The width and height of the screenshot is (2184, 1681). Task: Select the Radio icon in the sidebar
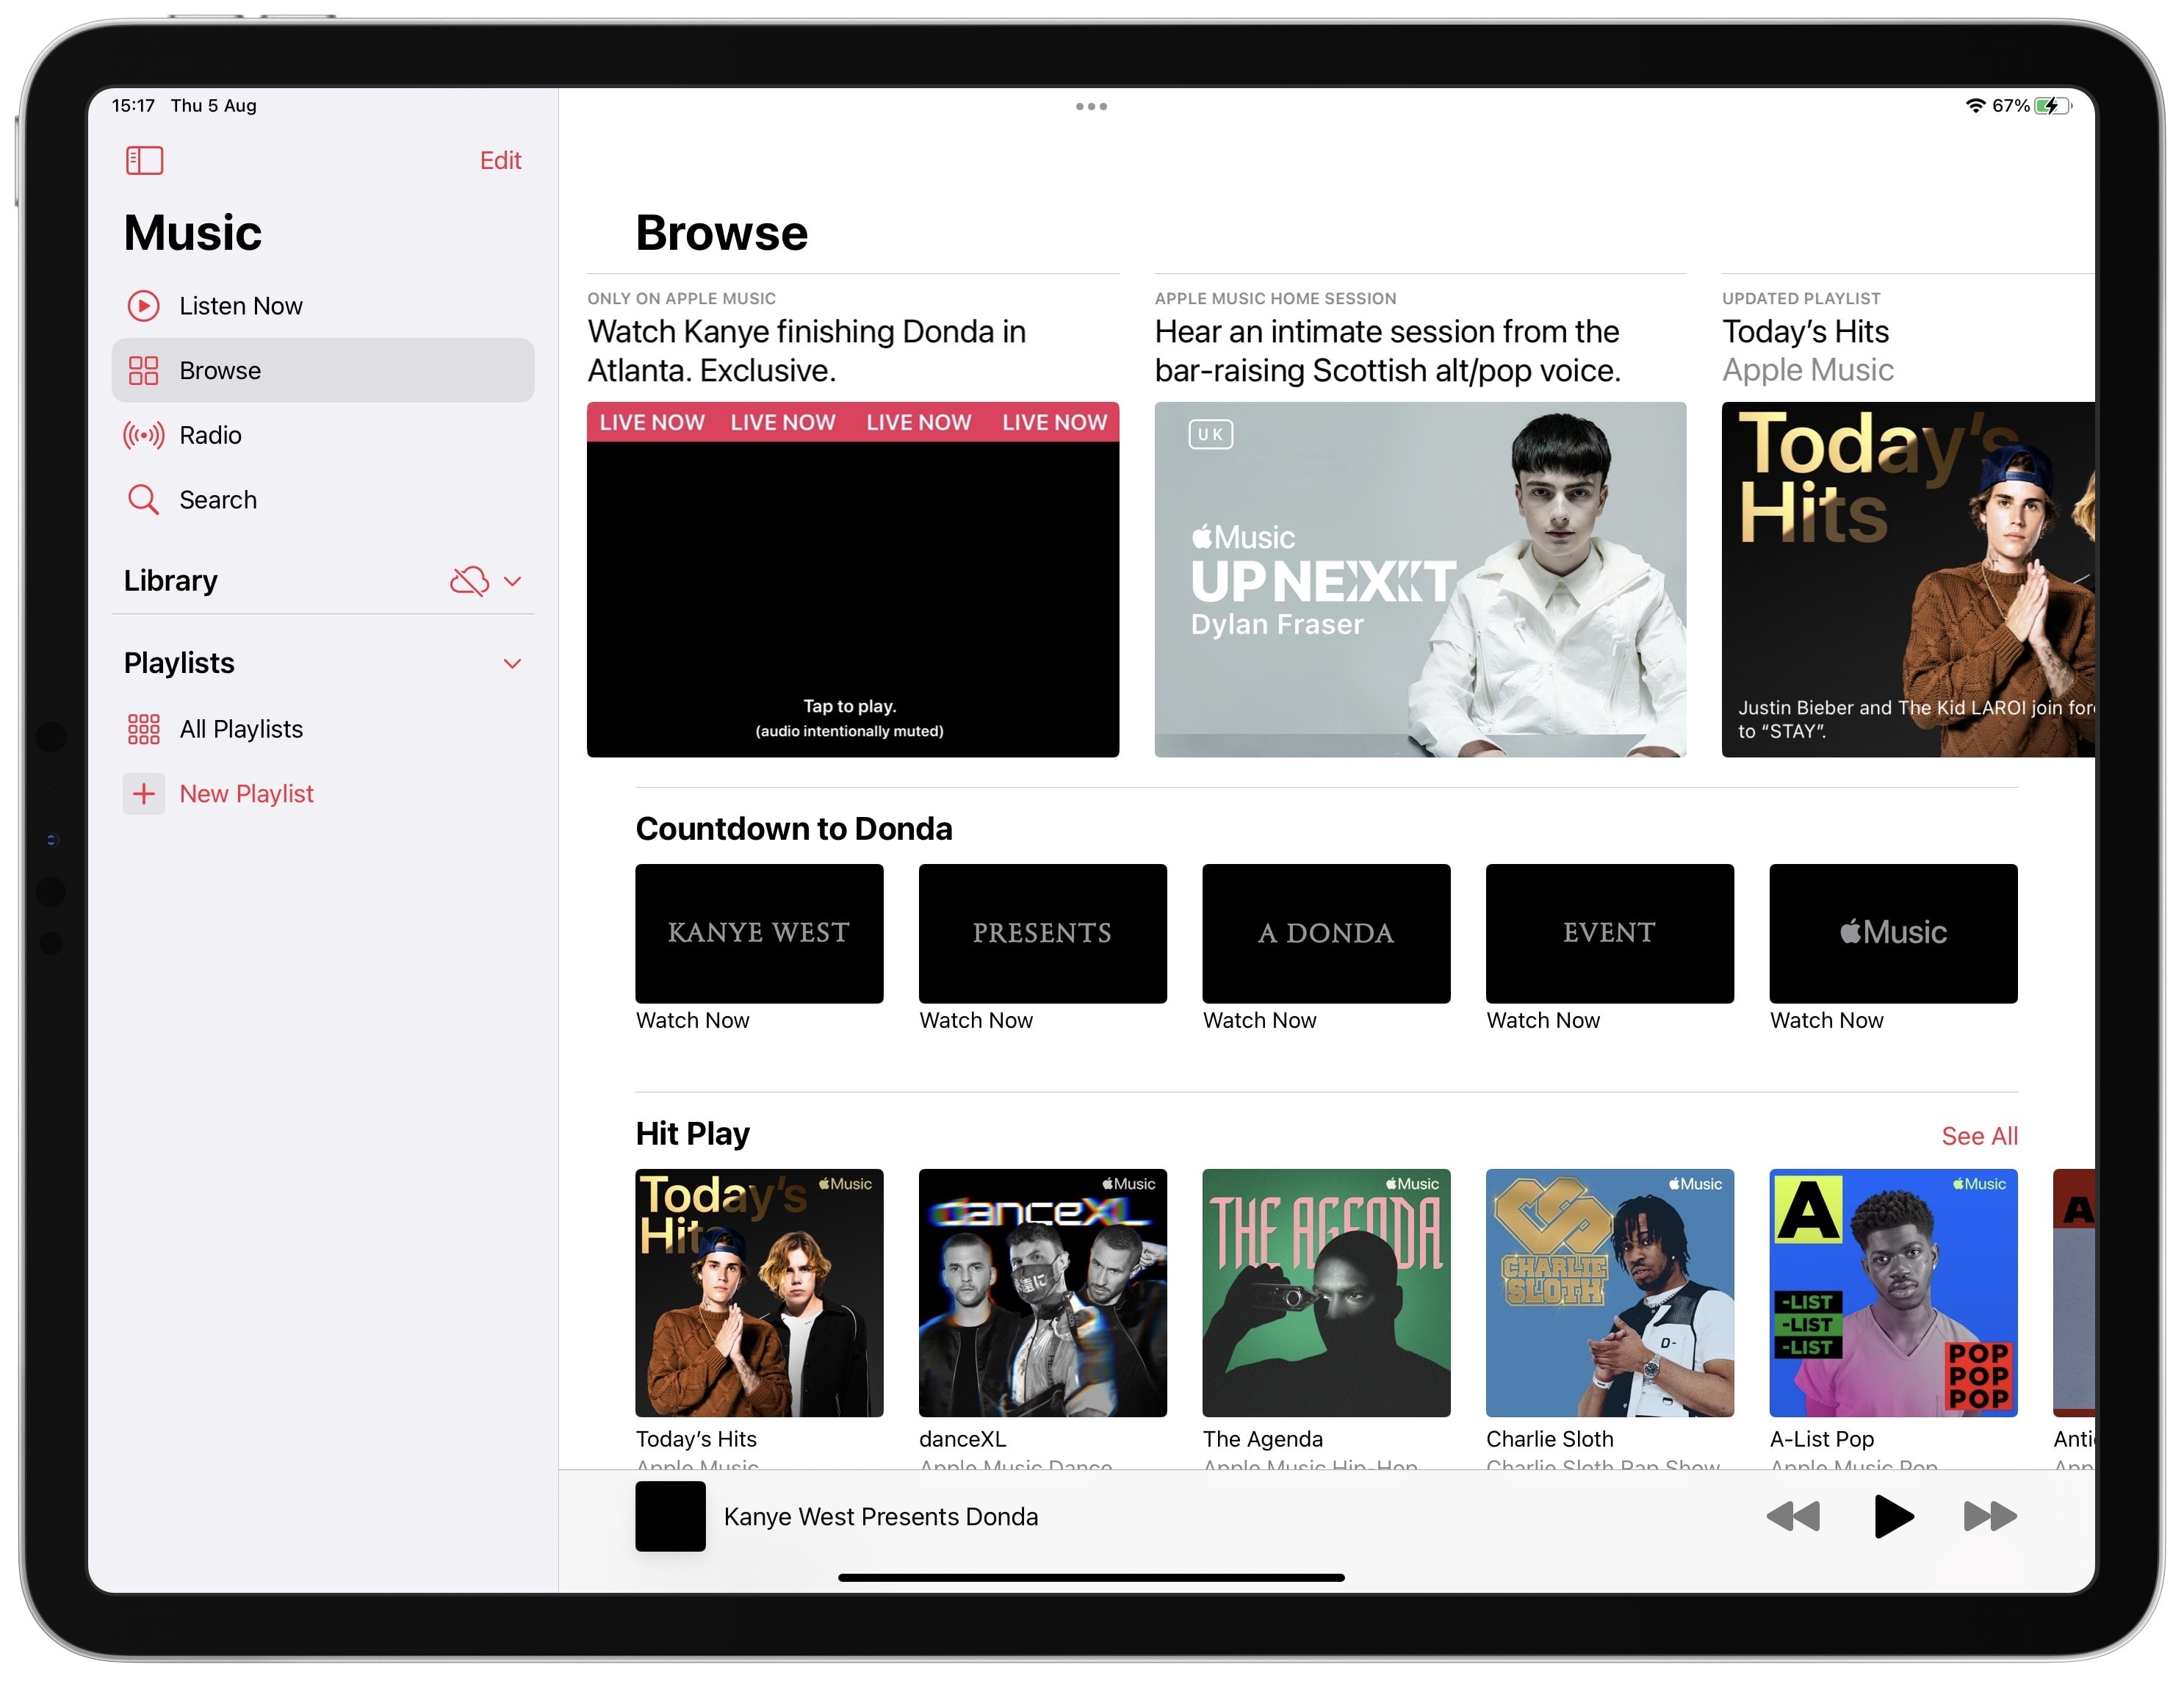pyautogui.click(x=144, y=435)
